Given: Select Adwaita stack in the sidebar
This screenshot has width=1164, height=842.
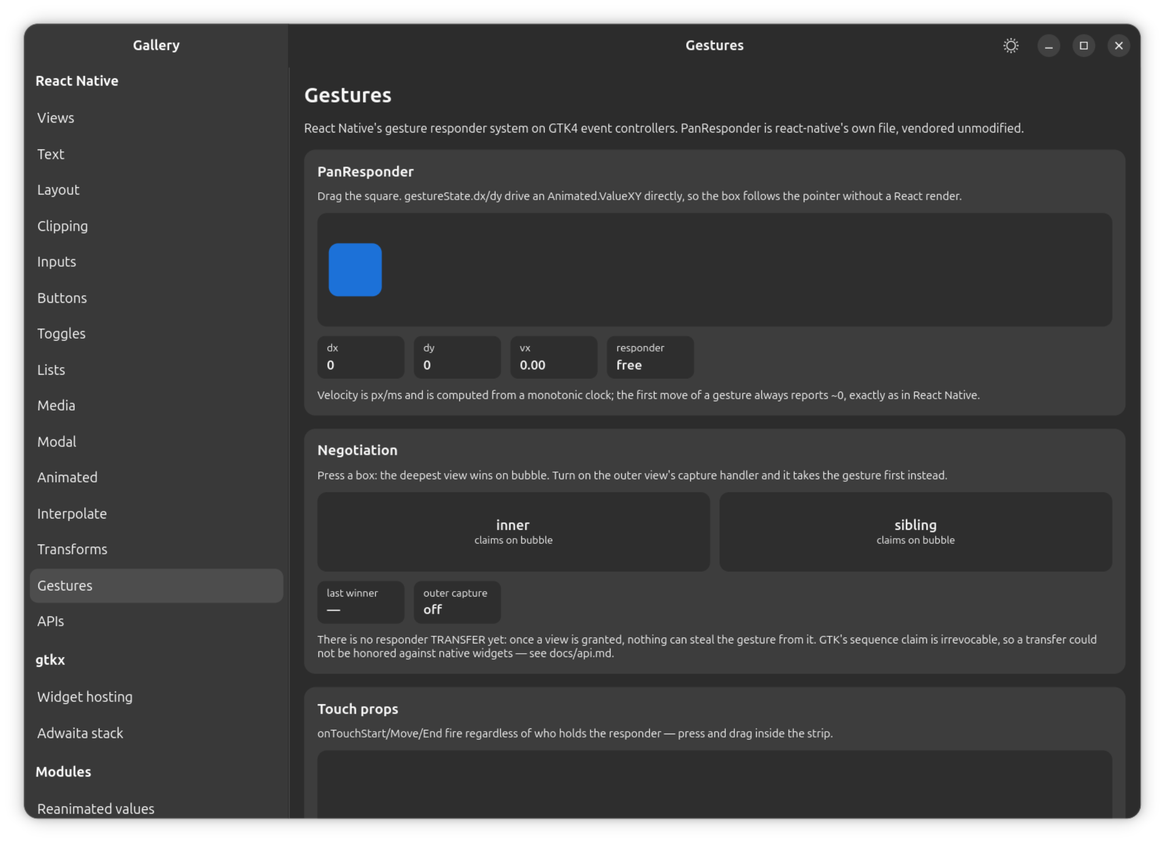Looking at the screenshot, I should coord(157,733).
